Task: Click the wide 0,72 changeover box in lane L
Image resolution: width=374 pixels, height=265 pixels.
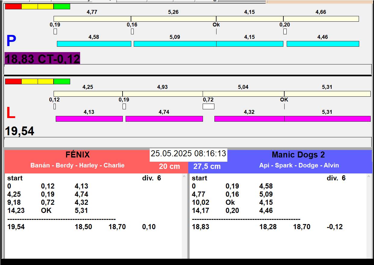Action: [x=208, y=106]
